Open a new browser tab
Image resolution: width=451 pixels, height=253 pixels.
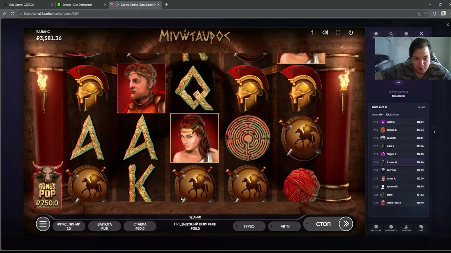[x=166, y=5]
